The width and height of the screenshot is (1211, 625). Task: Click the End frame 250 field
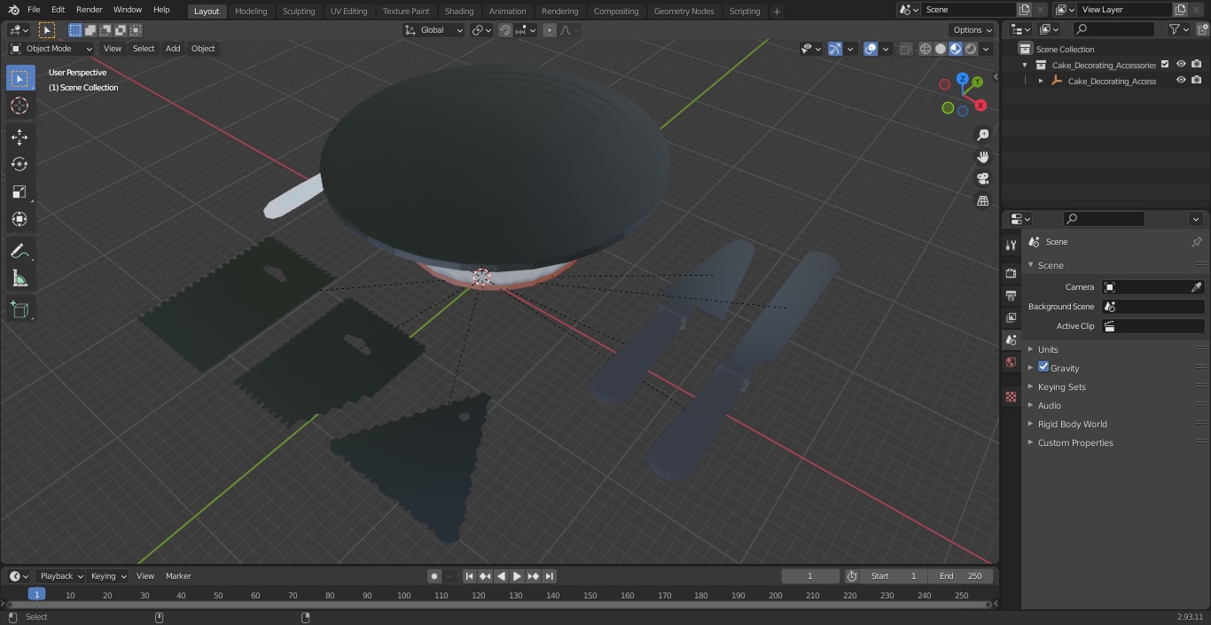point(960,576)
